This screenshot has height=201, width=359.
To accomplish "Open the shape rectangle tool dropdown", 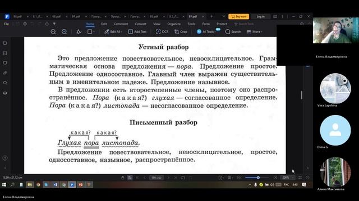I will pos(91,32).
